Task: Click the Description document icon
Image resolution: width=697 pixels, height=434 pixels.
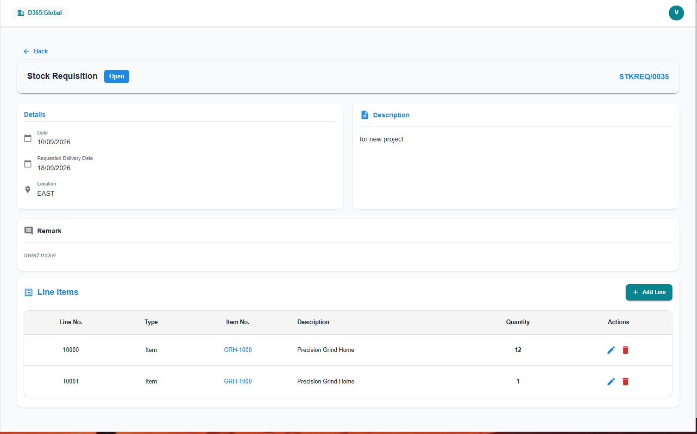Action: 365,115
